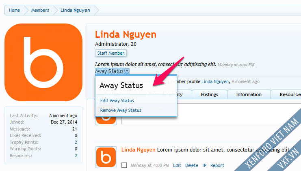Toggle the Away Status dropdown arrow

coord(127,71)
